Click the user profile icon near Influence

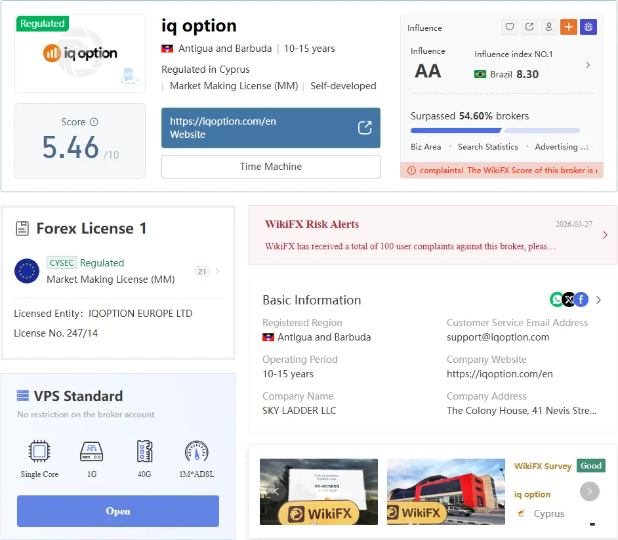tap(549, 27)
